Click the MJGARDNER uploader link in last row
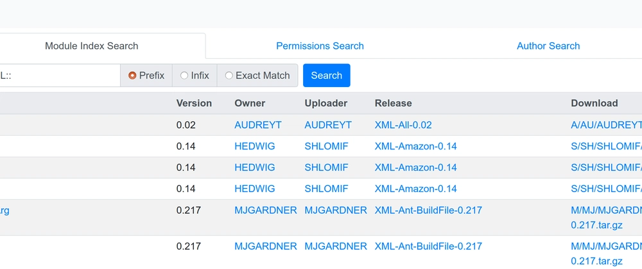Viewport: 642px width, 269px height. 336,246
